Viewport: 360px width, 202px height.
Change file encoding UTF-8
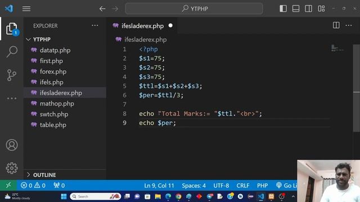pyautogui.click(x=221, y=186)
